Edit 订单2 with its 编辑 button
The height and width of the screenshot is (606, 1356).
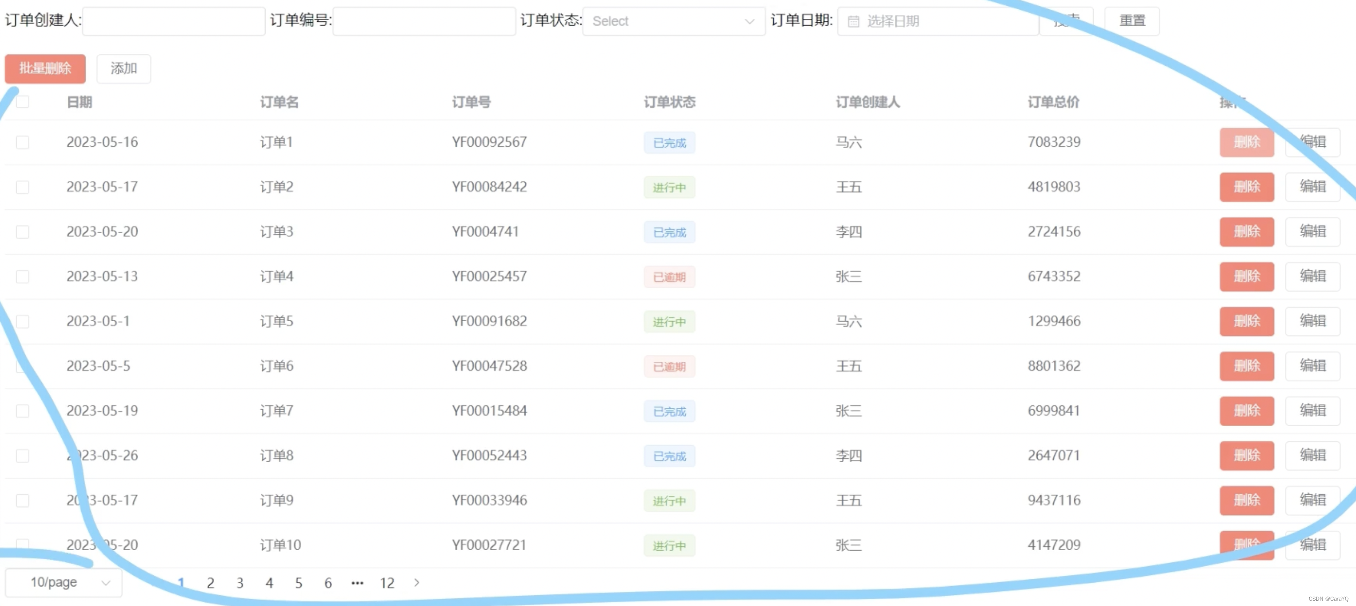pyautogui.click(x=1312, y=187)
